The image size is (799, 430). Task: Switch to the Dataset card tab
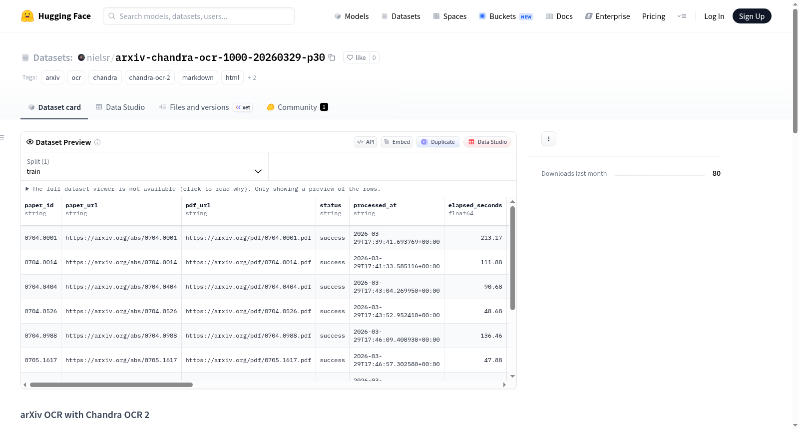[54, 107]
